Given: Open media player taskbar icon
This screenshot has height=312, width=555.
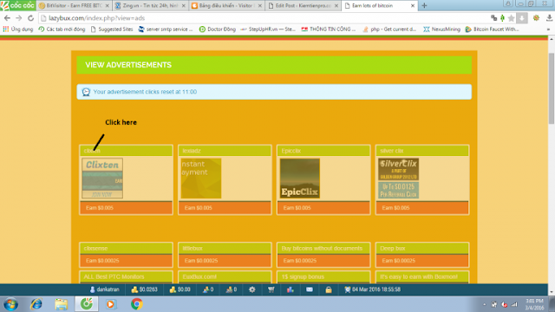Looking at the screenshot, I should tap(110, 304).
